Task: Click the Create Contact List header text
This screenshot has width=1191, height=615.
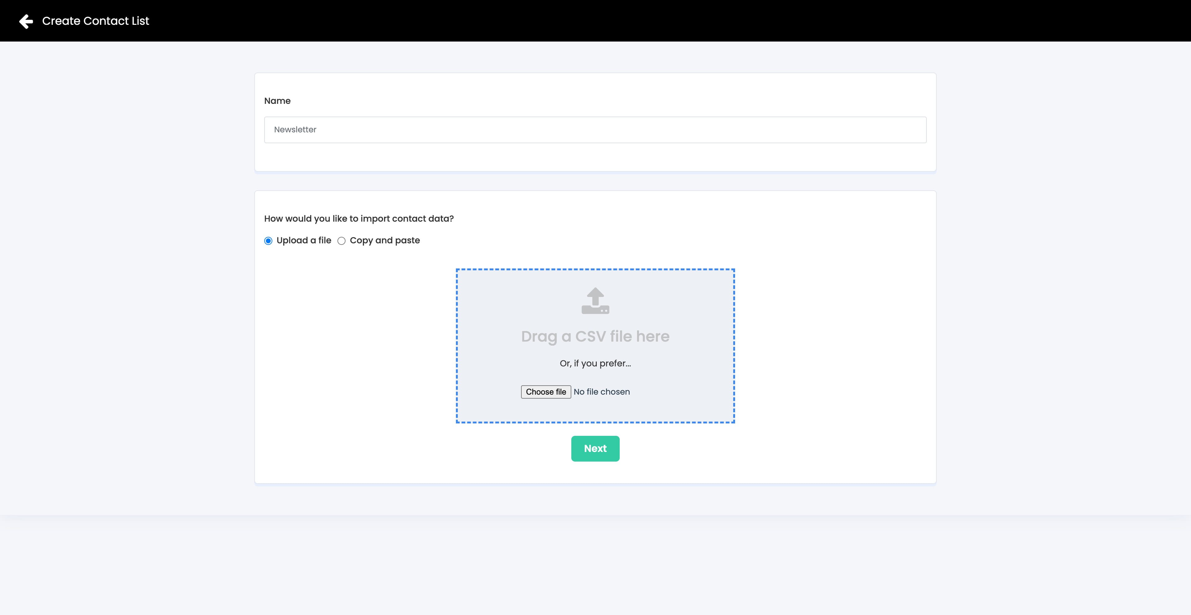Action: point(95,21)
